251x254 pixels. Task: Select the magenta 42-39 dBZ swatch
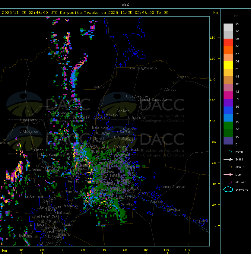click(x=228, y=95)
